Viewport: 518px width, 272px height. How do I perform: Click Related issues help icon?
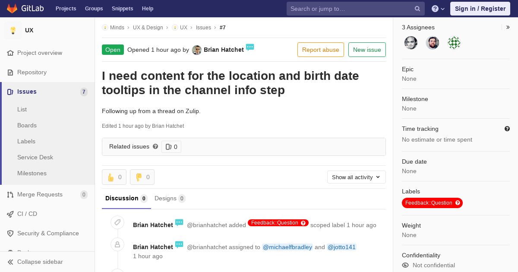click(x=155, y=146)
